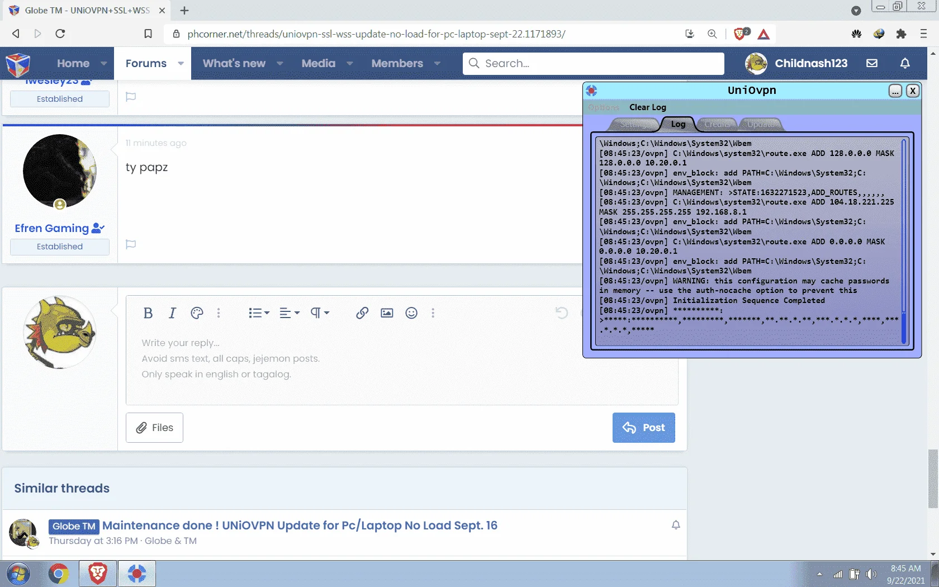This screenshot has height=587, width=939.
Task: Open the browser extensions puzzle icon
Action: click(901, 34)
